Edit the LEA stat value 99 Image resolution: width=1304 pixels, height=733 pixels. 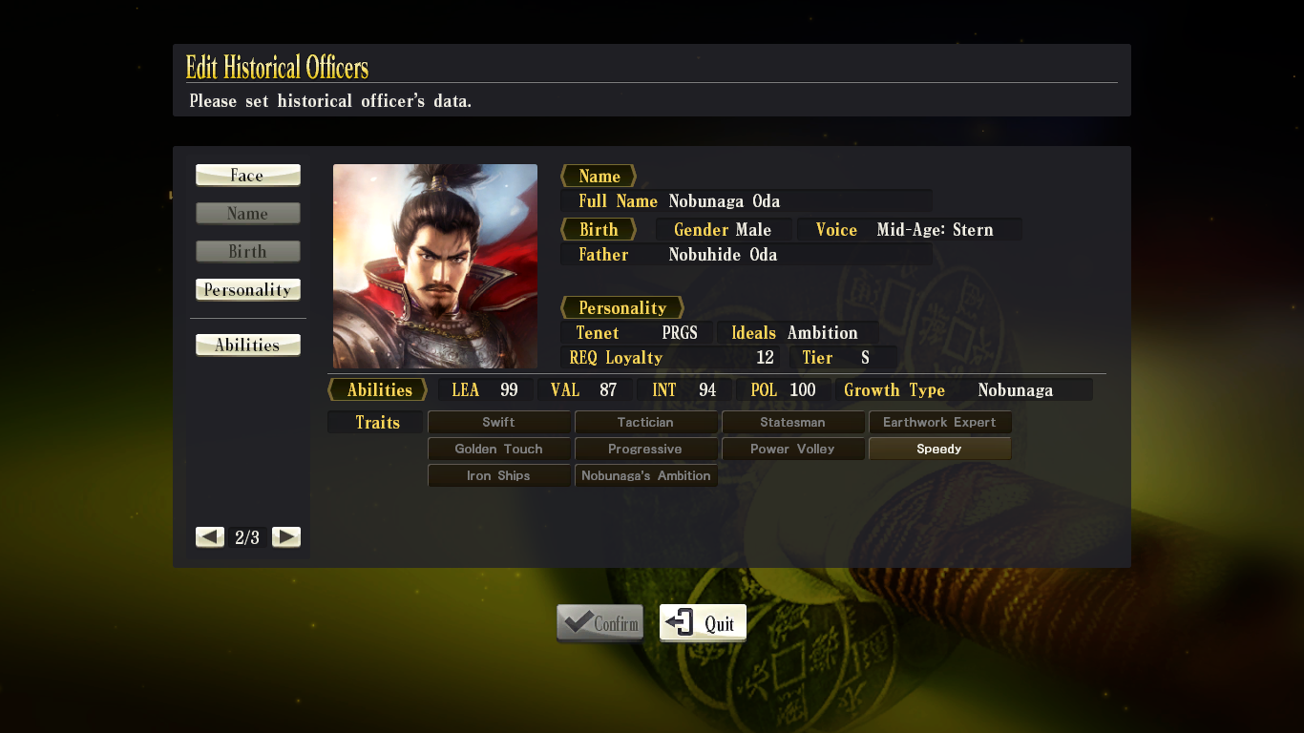click(x=509, y=390)
